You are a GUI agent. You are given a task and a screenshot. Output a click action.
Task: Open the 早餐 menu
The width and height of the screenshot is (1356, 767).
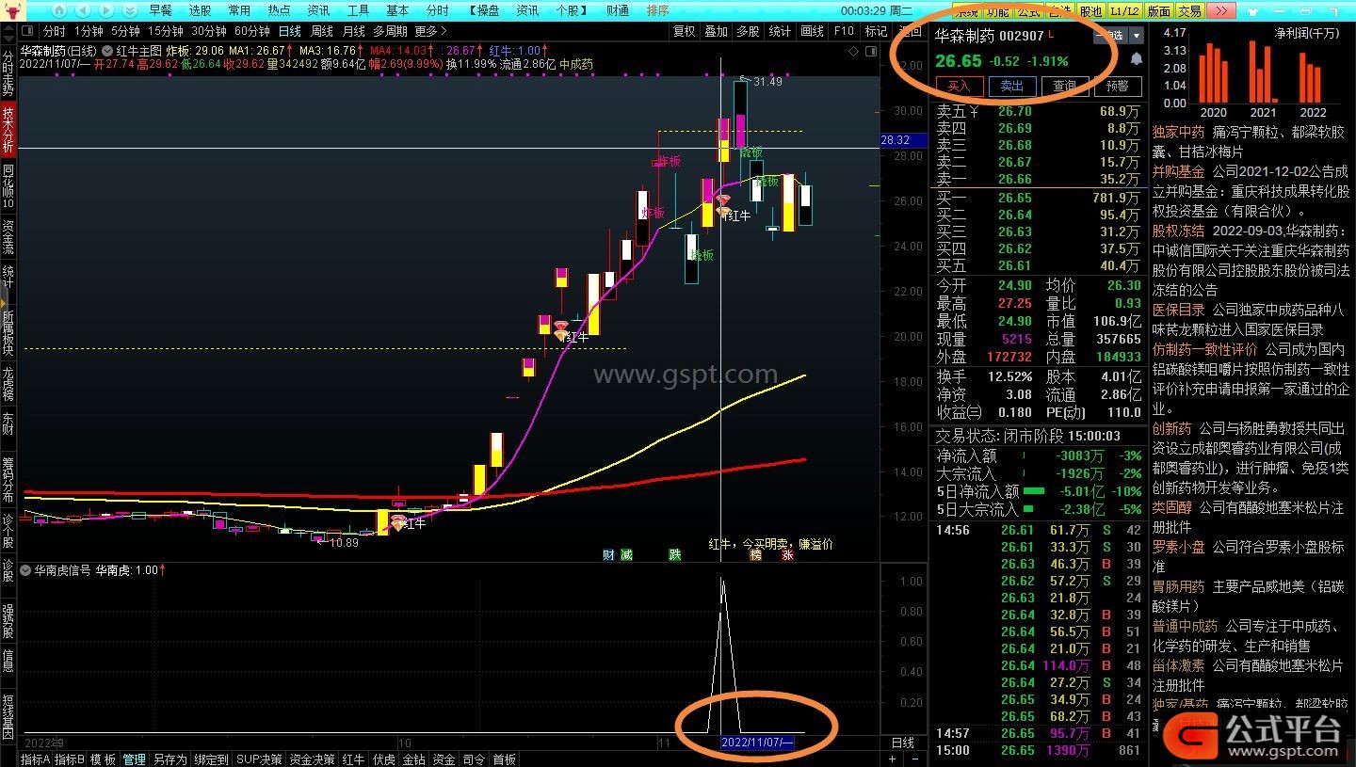pyautogui.click(x=160, y=10)
